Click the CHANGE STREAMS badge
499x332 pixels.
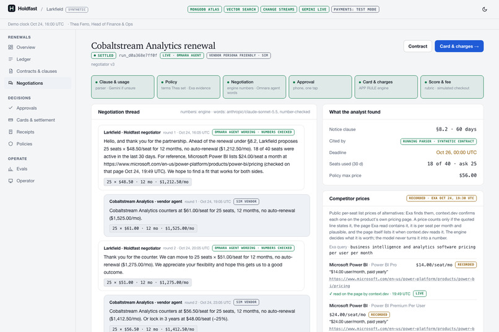coord(279,9)
